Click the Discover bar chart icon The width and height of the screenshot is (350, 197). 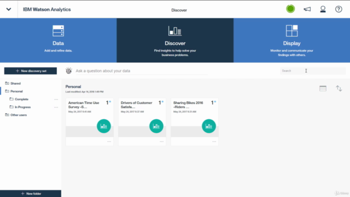pos(175,31)
